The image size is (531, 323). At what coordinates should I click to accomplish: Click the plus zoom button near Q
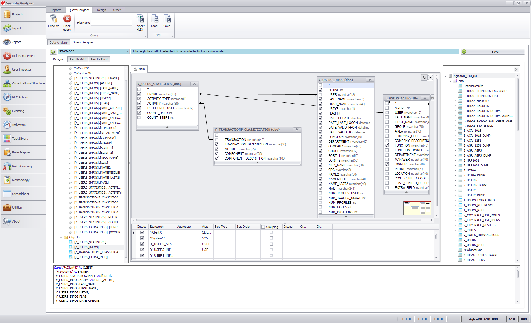tap(430, 78)
